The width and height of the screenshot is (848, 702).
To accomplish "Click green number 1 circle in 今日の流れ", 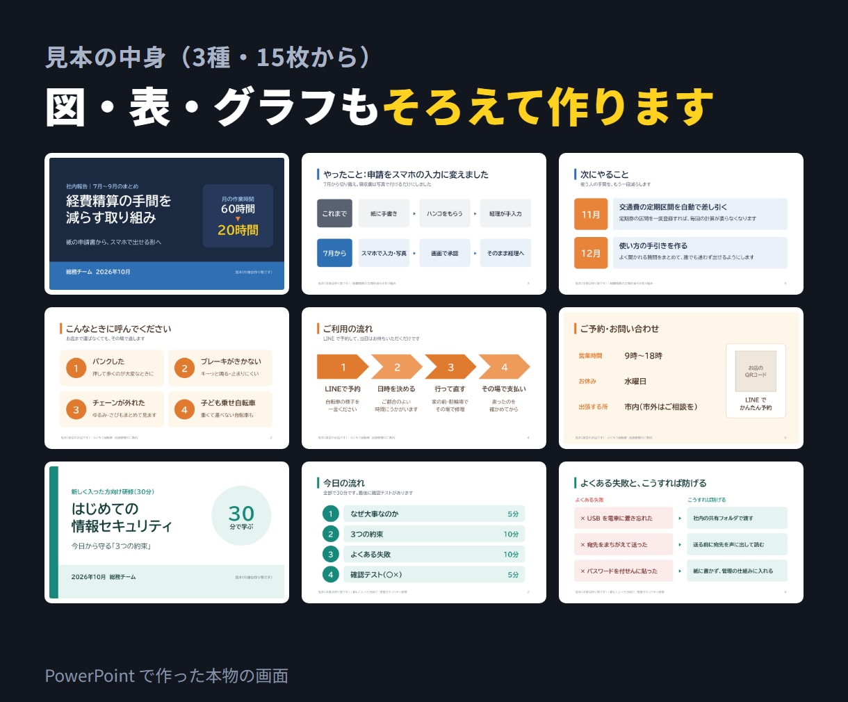I will pos(331,514).
